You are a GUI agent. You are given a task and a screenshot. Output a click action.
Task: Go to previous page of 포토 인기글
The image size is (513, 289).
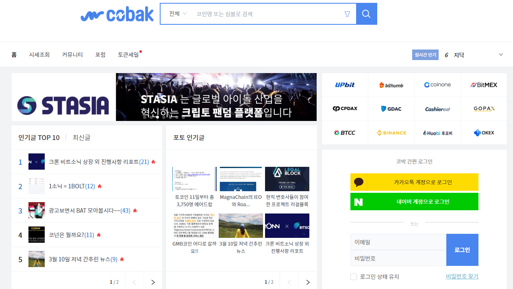pos(289,282)
